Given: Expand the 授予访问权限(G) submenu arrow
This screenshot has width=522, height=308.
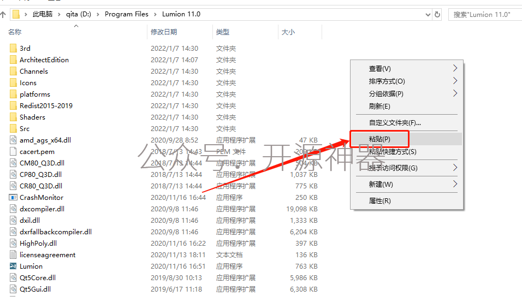Looking at the screenshot, I should [x=455, y=168].
